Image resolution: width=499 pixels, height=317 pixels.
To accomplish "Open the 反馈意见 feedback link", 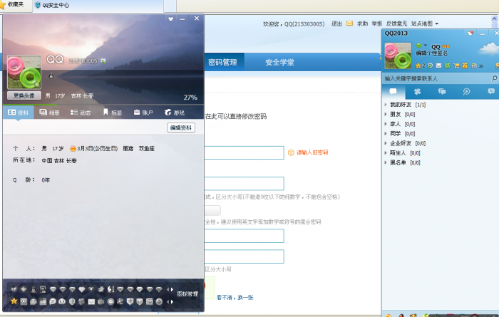I will (x=396, y=24).
